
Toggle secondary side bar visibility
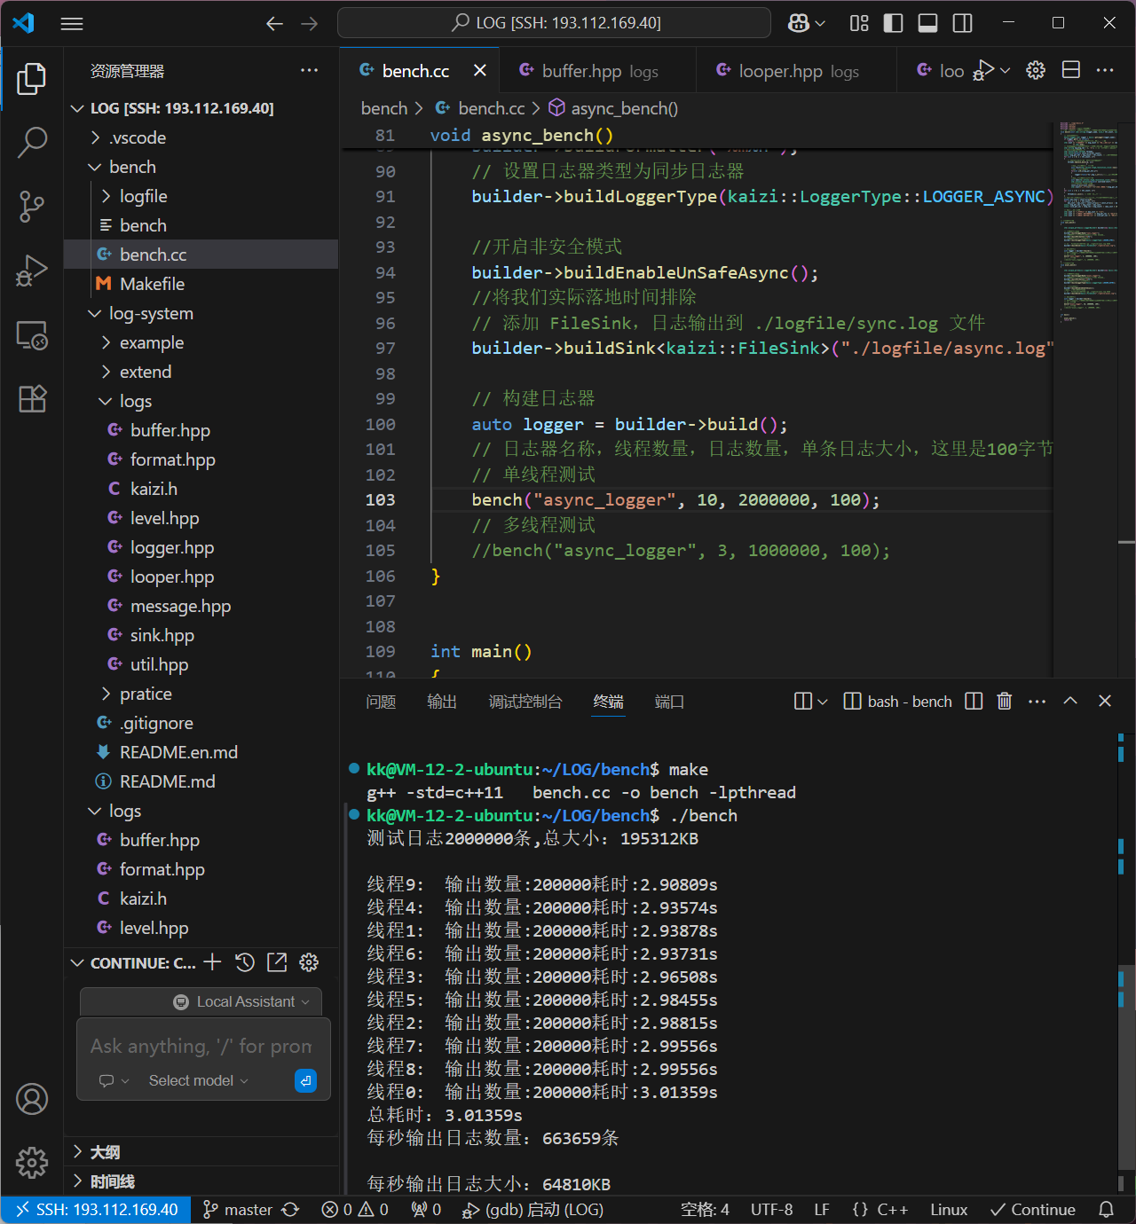click(962, 23)
